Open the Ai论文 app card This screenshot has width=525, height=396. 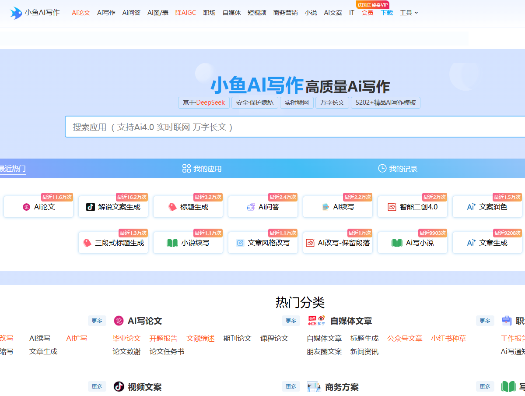tap(38, 207)
